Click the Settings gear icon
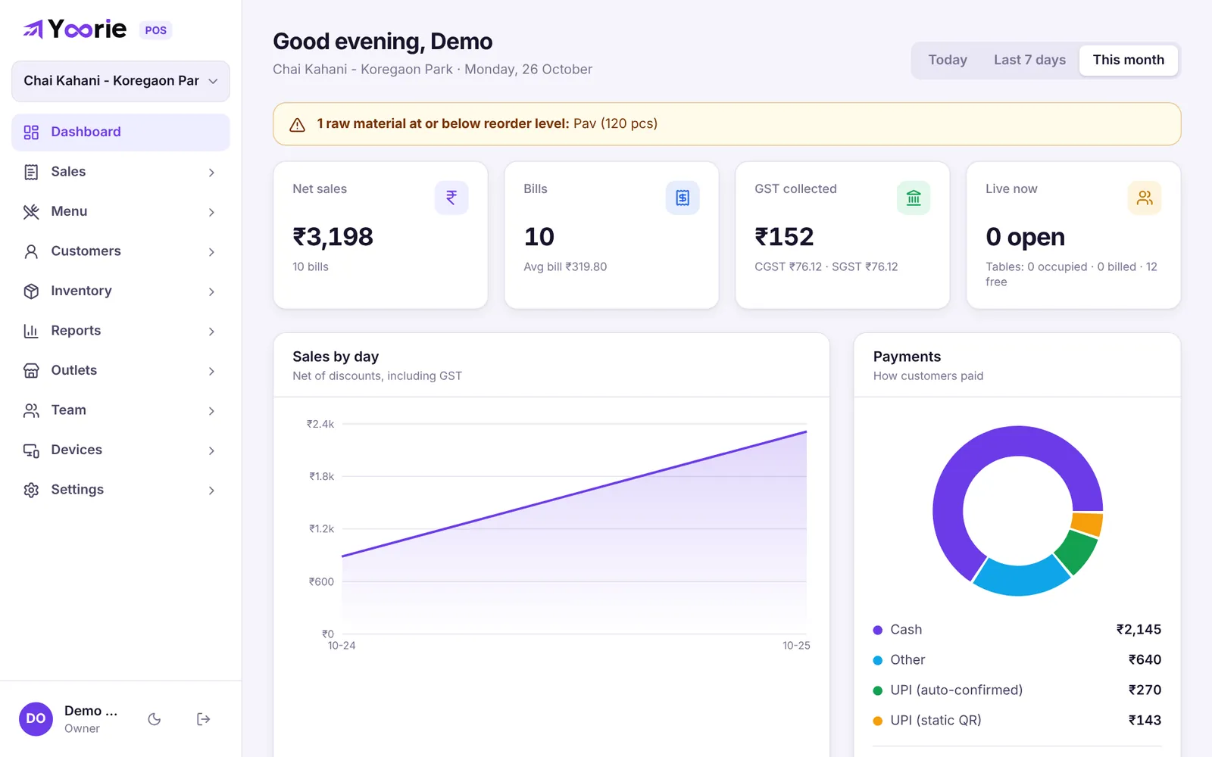The image size is (1212, 757). point(31,490)
